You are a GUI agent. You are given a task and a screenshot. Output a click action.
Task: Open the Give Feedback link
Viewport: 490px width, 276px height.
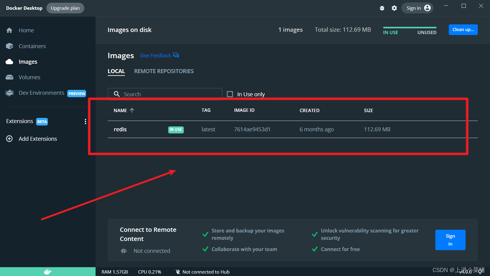[155, 55]
